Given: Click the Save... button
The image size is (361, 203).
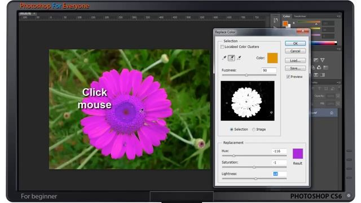Looking at the screenshot, I should [x=296, y=68].
